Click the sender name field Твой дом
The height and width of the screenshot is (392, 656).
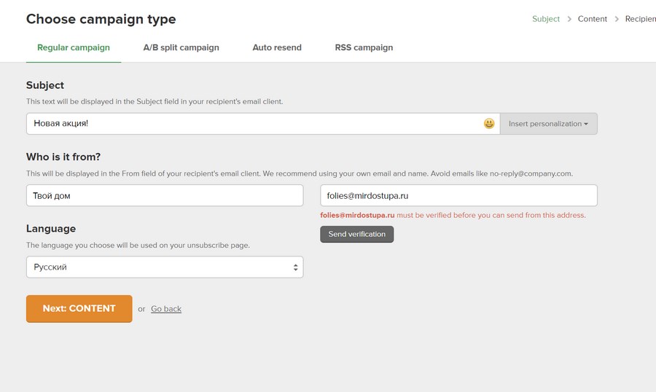click(164, 195)
